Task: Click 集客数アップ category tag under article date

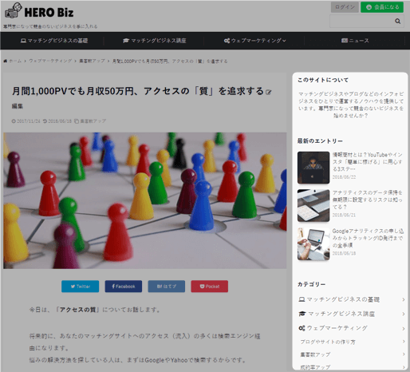Action: [x=93, y=121]
